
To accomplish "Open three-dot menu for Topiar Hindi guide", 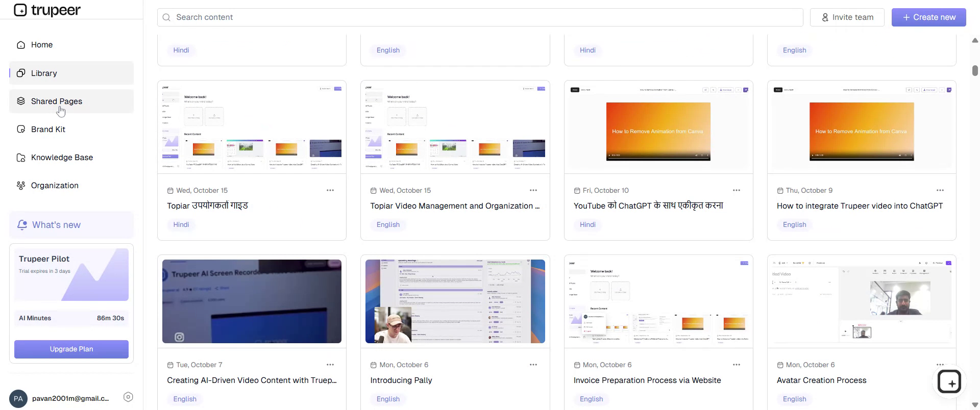I will [330, 190].
